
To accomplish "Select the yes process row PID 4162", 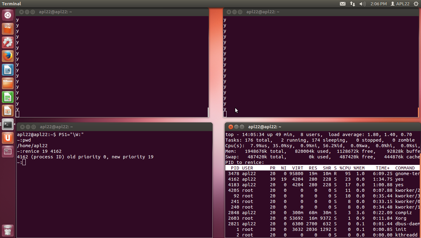I will [x=323, y=179].
